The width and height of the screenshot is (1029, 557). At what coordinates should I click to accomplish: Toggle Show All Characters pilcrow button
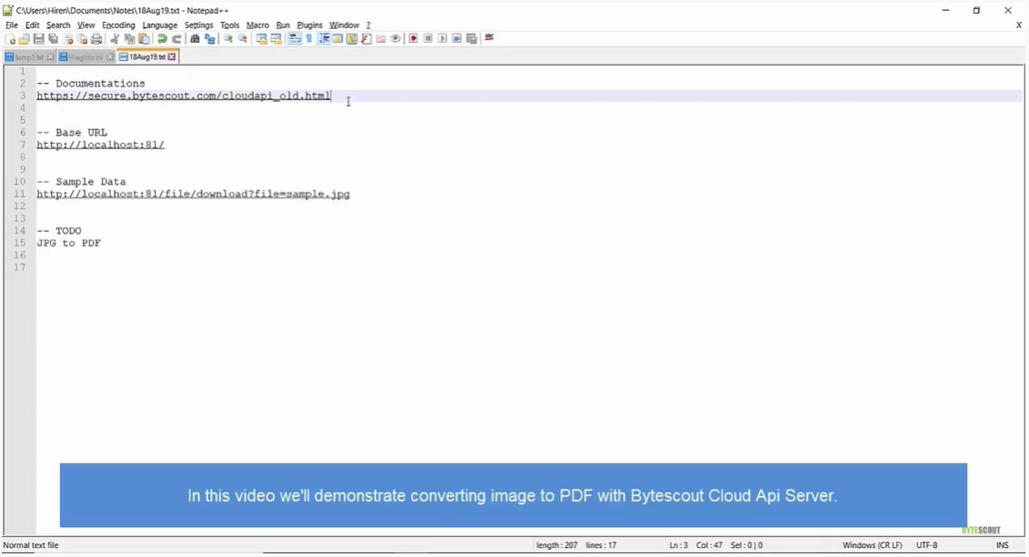[x=308, y=39]
